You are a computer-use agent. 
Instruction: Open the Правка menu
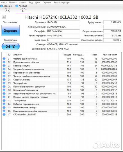tap(13, 3)
